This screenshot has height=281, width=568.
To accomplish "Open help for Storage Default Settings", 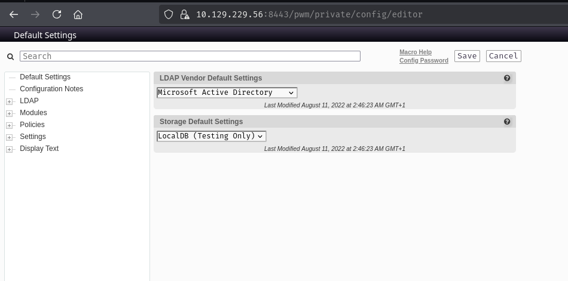I will [507, 122].
